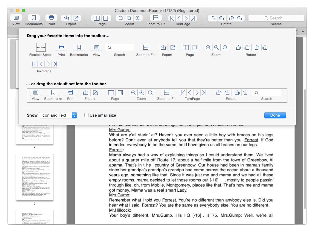Click first Rotate icon in main toolbar

pyautogui.click(x=213, y=18)
